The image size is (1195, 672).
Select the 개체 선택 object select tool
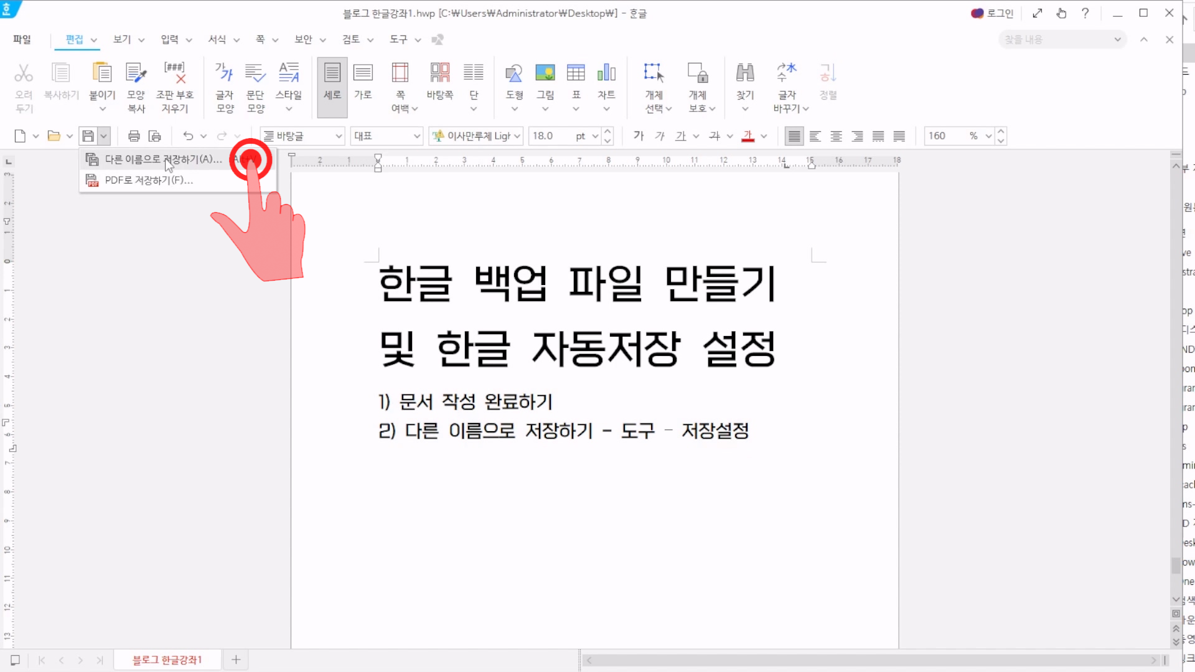(x=654, y=73)
